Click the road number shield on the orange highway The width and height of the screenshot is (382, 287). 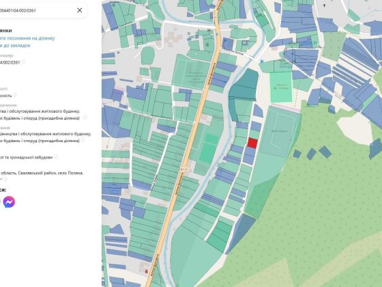[183, 169]
